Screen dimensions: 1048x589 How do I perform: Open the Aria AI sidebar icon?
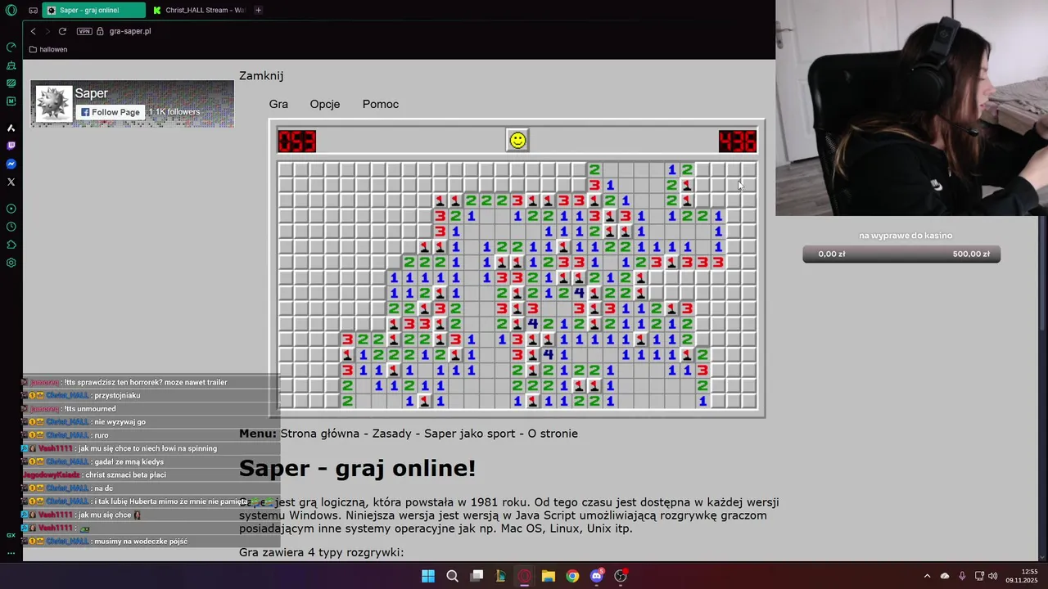[11, 128]
